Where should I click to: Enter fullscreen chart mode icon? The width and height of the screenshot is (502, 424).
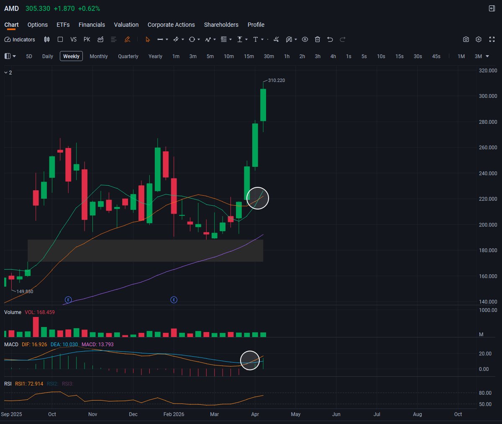[x=492, y=39]
